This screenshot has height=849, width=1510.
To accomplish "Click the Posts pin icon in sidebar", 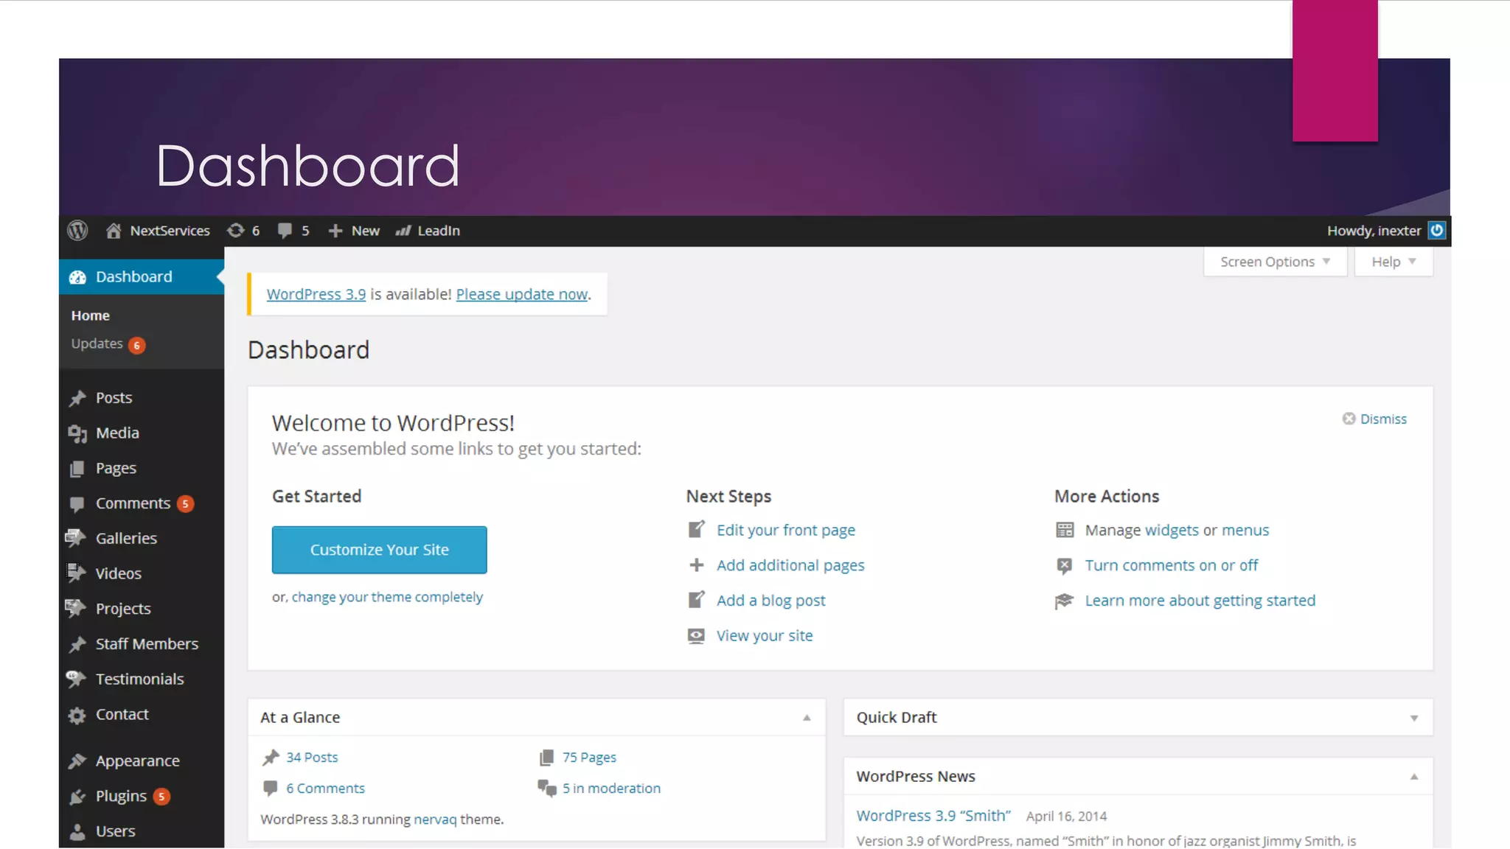I will 77,398.
